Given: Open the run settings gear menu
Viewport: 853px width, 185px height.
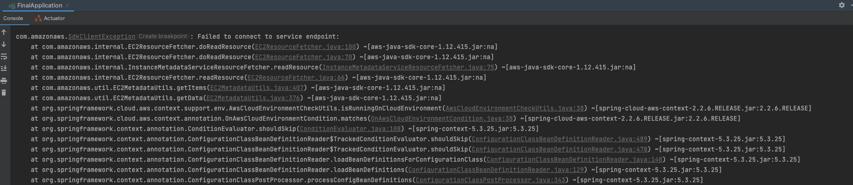Looking at the screenshot, I should [841, 5].
